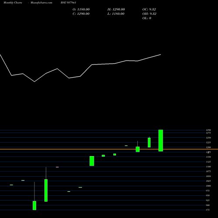Screen dimensions: 218x218
Task: Click the 950 price axis label
Action: (x=208, y=195)
